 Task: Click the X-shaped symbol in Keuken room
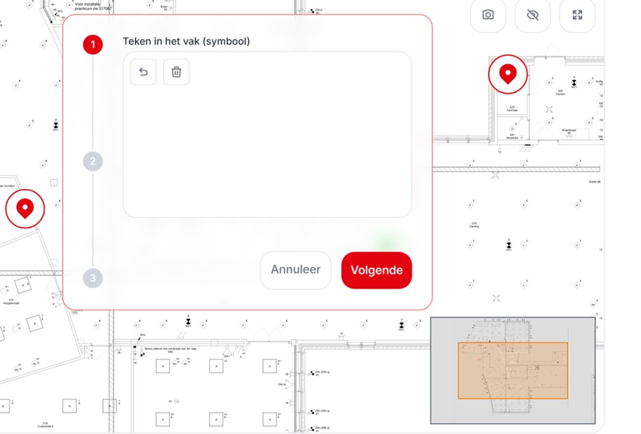pyautogui.click(x=549, y=109)
